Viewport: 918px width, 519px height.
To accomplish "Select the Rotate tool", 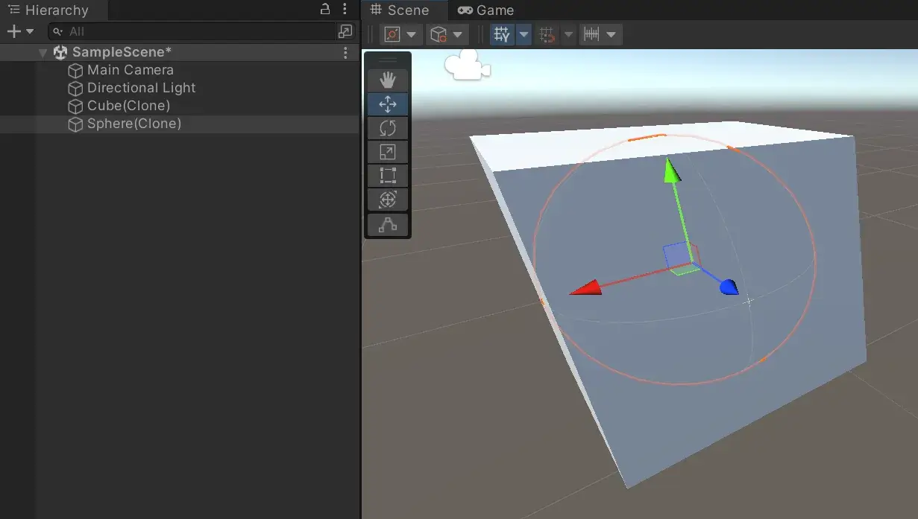I will click(x=388, y=128).
